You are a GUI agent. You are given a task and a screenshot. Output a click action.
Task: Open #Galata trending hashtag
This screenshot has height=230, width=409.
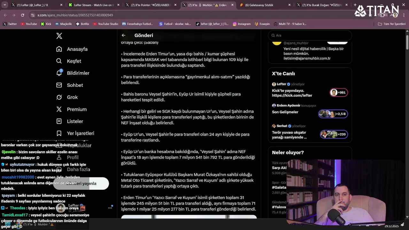coord(279,187)
